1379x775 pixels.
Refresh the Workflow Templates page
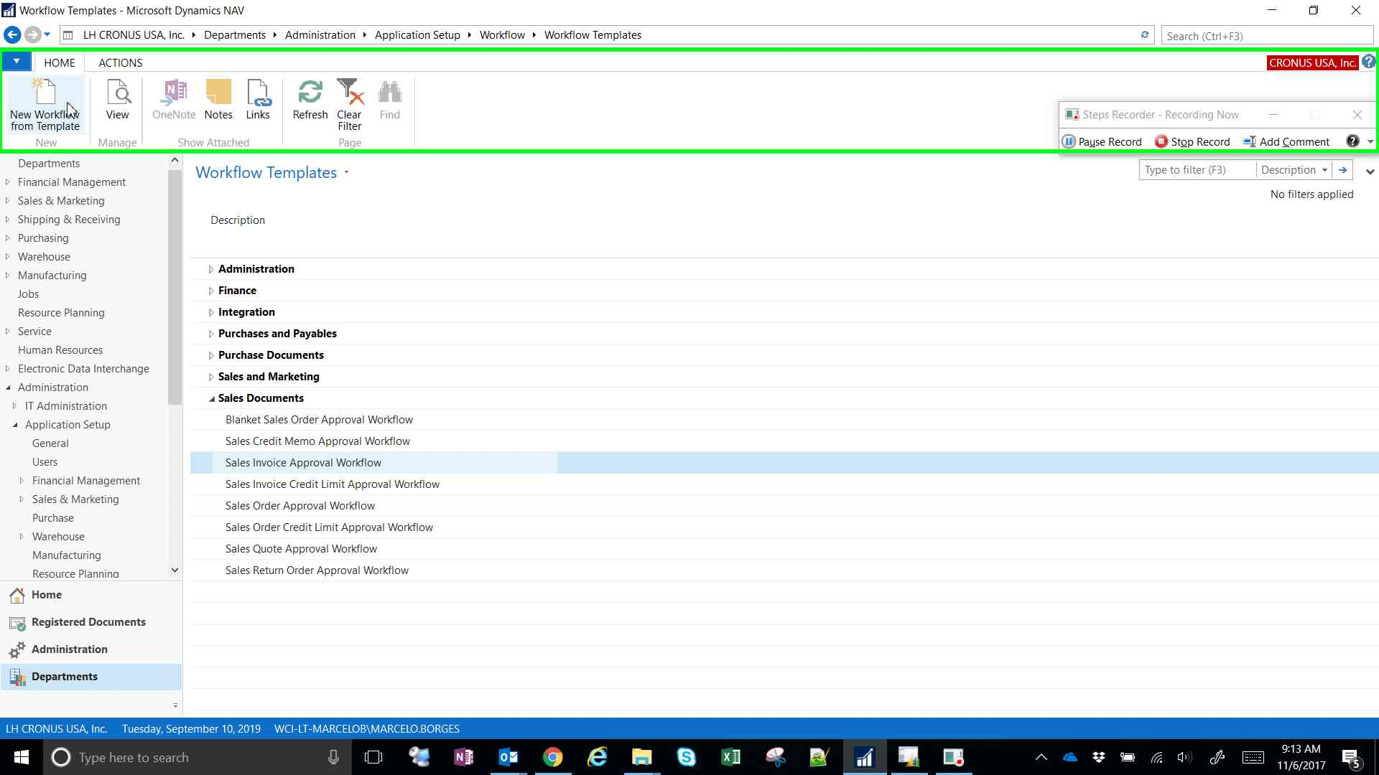pos(310,100)
